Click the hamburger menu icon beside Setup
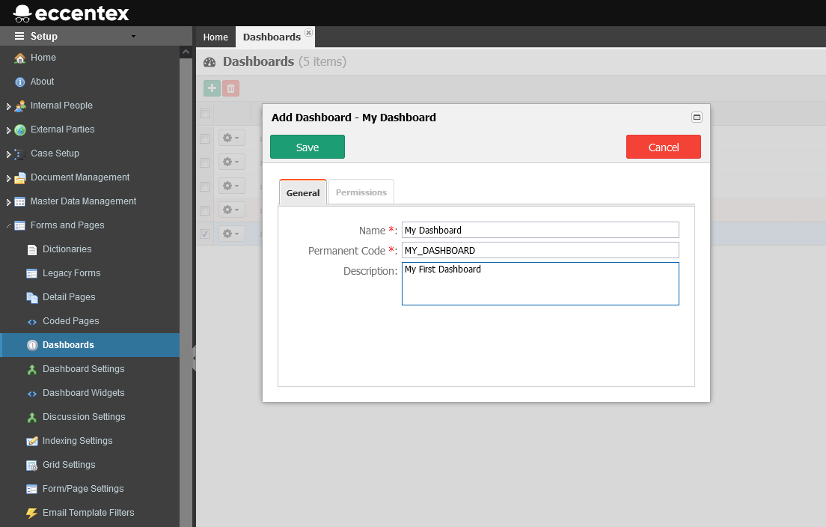826x527 pixels. click(x=19, y=36)
